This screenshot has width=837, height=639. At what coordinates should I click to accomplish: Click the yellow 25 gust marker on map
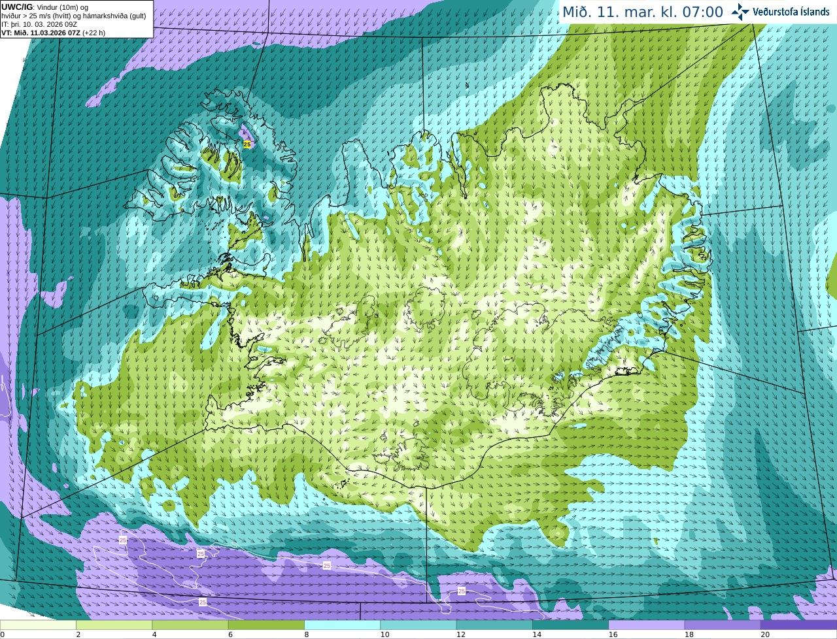[247, 144]
